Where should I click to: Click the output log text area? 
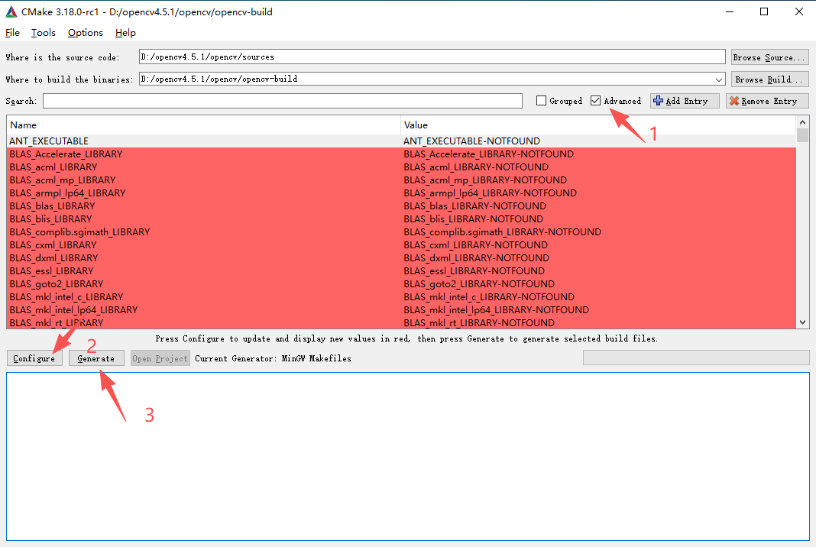click(x=408, y=456)
